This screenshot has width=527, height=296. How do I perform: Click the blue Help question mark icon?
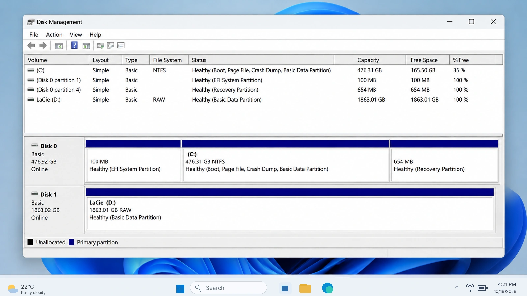[74, 45]
